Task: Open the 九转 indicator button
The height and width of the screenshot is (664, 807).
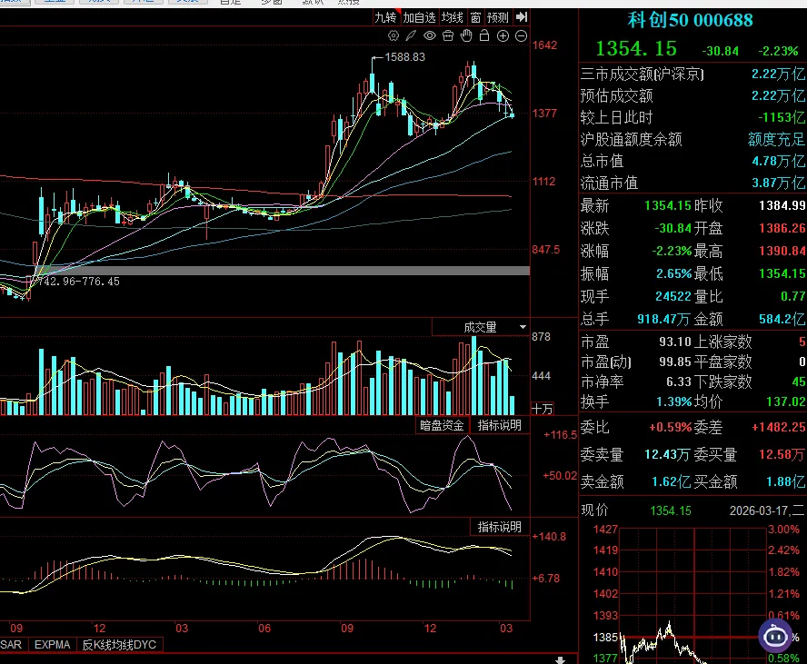Action: [x=385, y=17]
